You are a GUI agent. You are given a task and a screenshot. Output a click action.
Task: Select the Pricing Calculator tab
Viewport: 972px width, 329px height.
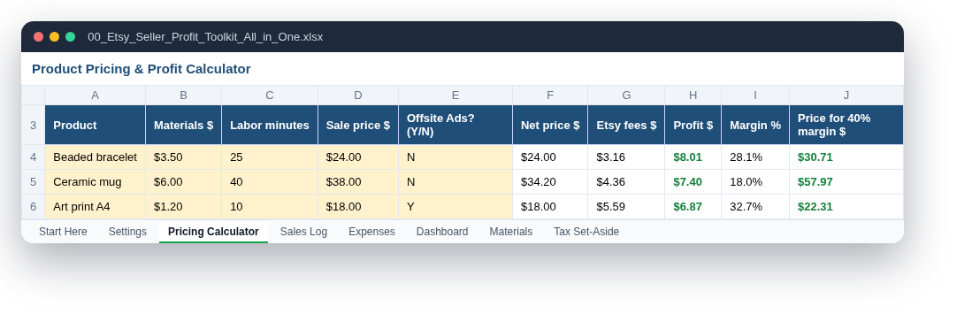click(213, 232)
